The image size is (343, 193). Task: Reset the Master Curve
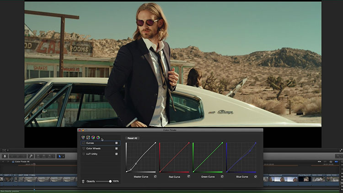click(x=155, y=177)
